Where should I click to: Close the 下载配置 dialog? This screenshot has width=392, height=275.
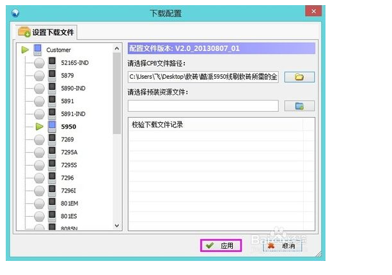pos(313,11)
